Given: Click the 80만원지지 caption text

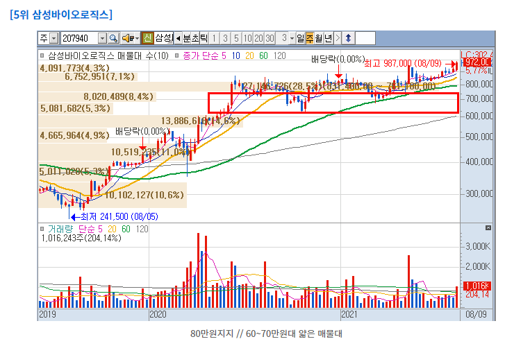Looking at the screenshot, I should pos(212,334).
